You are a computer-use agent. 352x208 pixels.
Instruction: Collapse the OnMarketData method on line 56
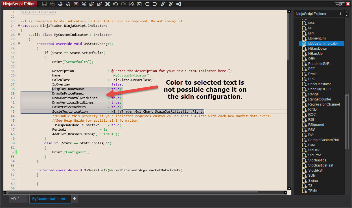click(x=19, y=170)
